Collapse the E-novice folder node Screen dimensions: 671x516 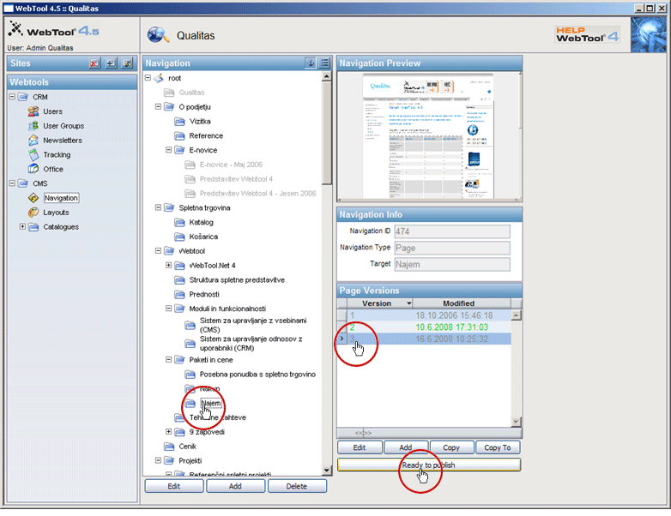pos(169,150)
